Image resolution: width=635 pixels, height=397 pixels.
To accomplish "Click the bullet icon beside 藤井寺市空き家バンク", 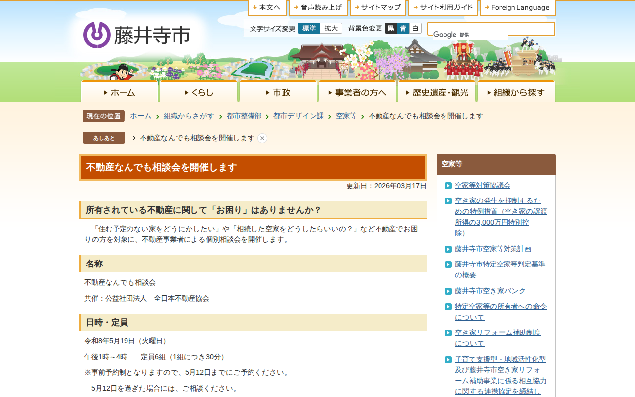I will [448, 291].
